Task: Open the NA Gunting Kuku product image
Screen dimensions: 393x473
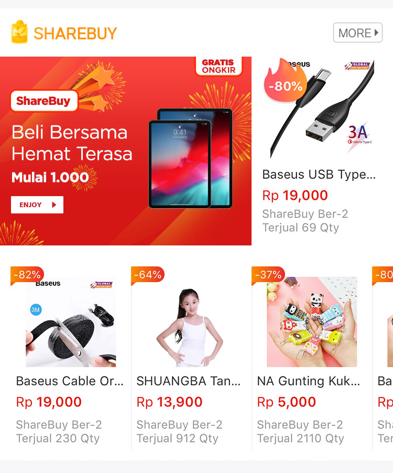Action: click(x=312, y=322)
